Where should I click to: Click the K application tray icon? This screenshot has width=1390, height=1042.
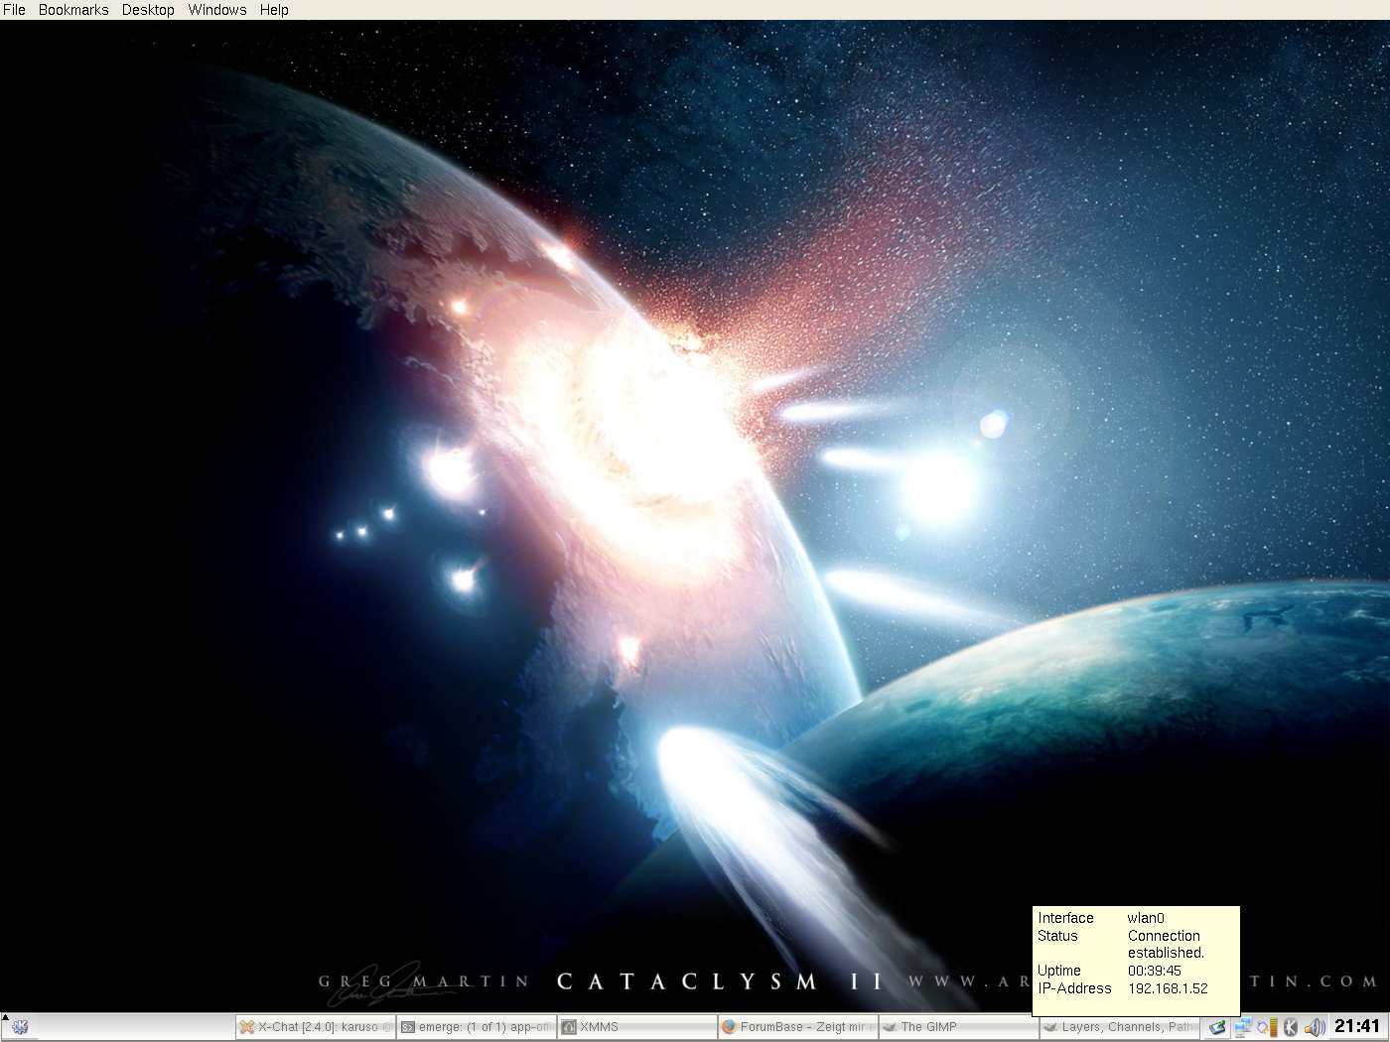click(1291, 1027)
